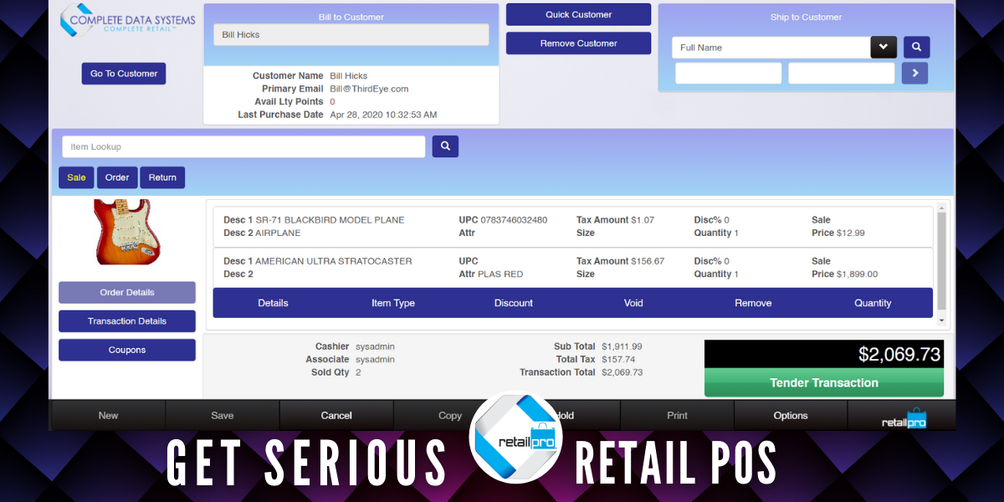Click the Tender Transaction button
Screen dimensions: 1004x502
pyautogui.click(x=824, y=383)
